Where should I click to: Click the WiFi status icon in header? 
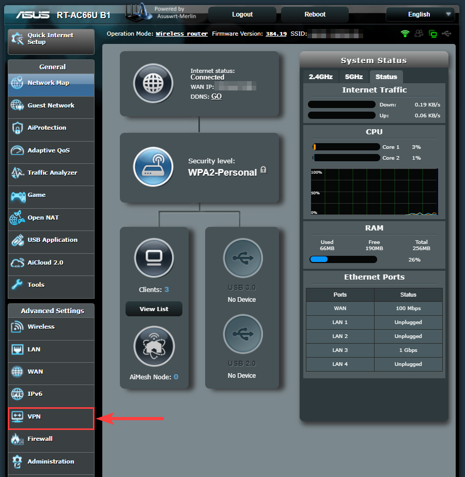405,34
